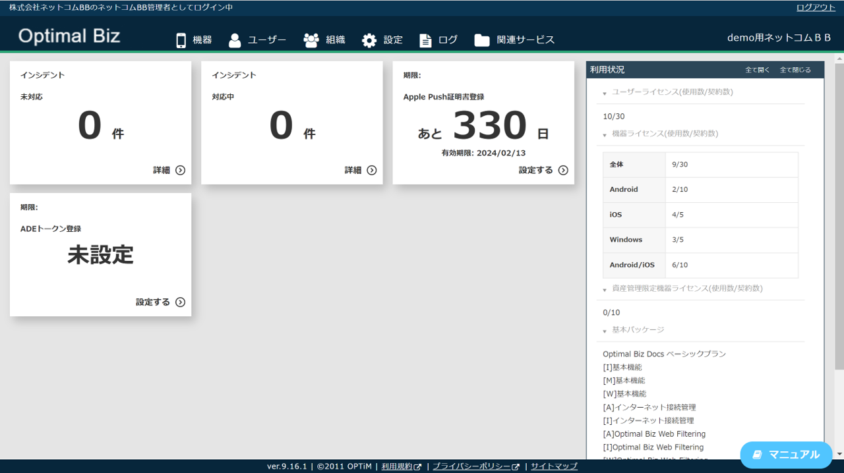
Task: Click the 機器 smartphone icon in navigation
Action: (x=181, y=40)
